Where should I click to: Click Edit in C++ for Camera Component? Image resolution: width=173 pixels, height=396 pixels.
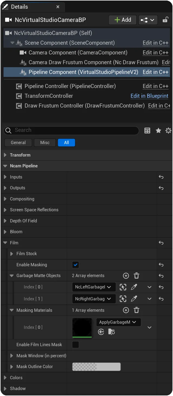pos(155,53)
